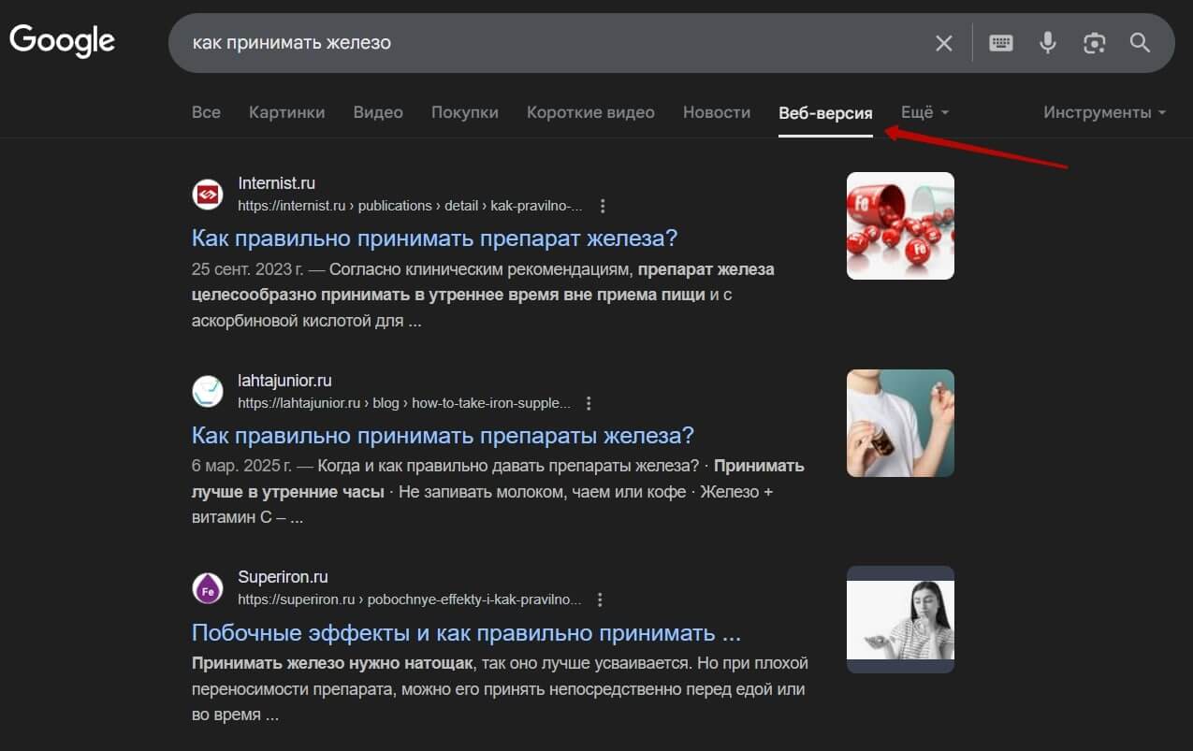Open the child holding bottle thumbnail
1193x751 pixels.
(x=900, y=423)
